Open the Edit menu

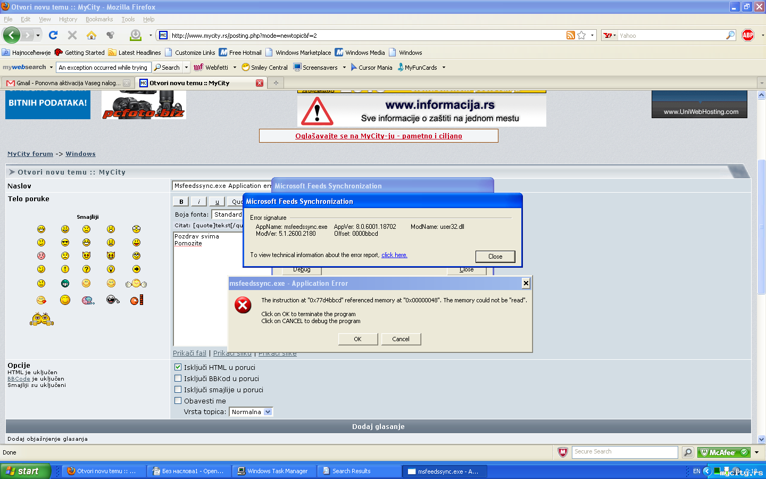coord(26,19)
